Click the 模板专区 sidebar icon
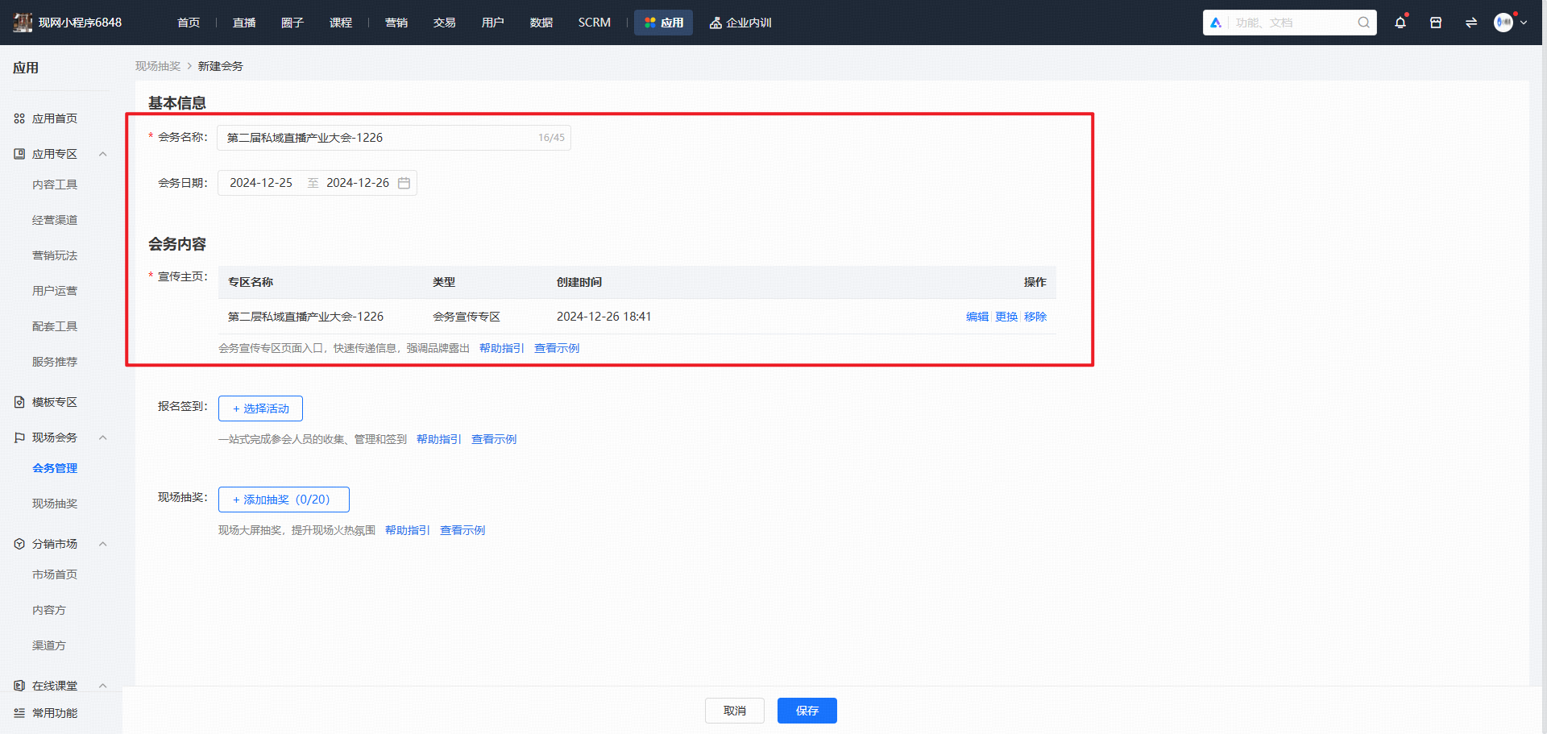The width and height of the screenshot is (1547, 734). (19, 402)
